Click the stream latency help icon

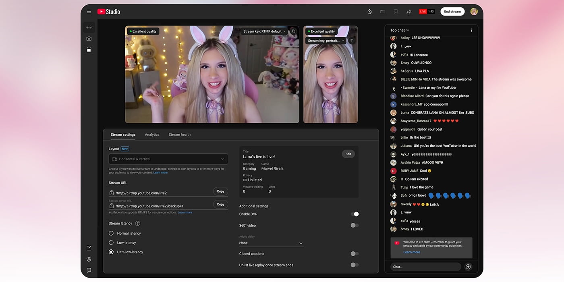pos(138,224)
